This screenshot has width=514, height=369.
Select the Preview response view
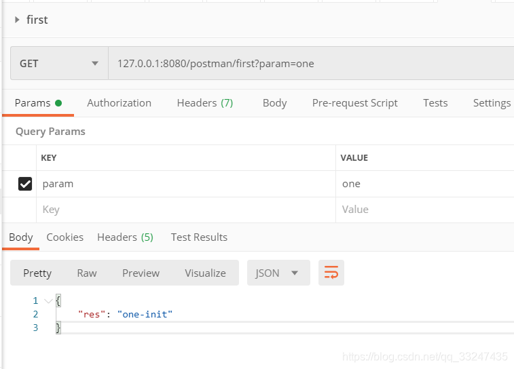[x=141, y=273]
